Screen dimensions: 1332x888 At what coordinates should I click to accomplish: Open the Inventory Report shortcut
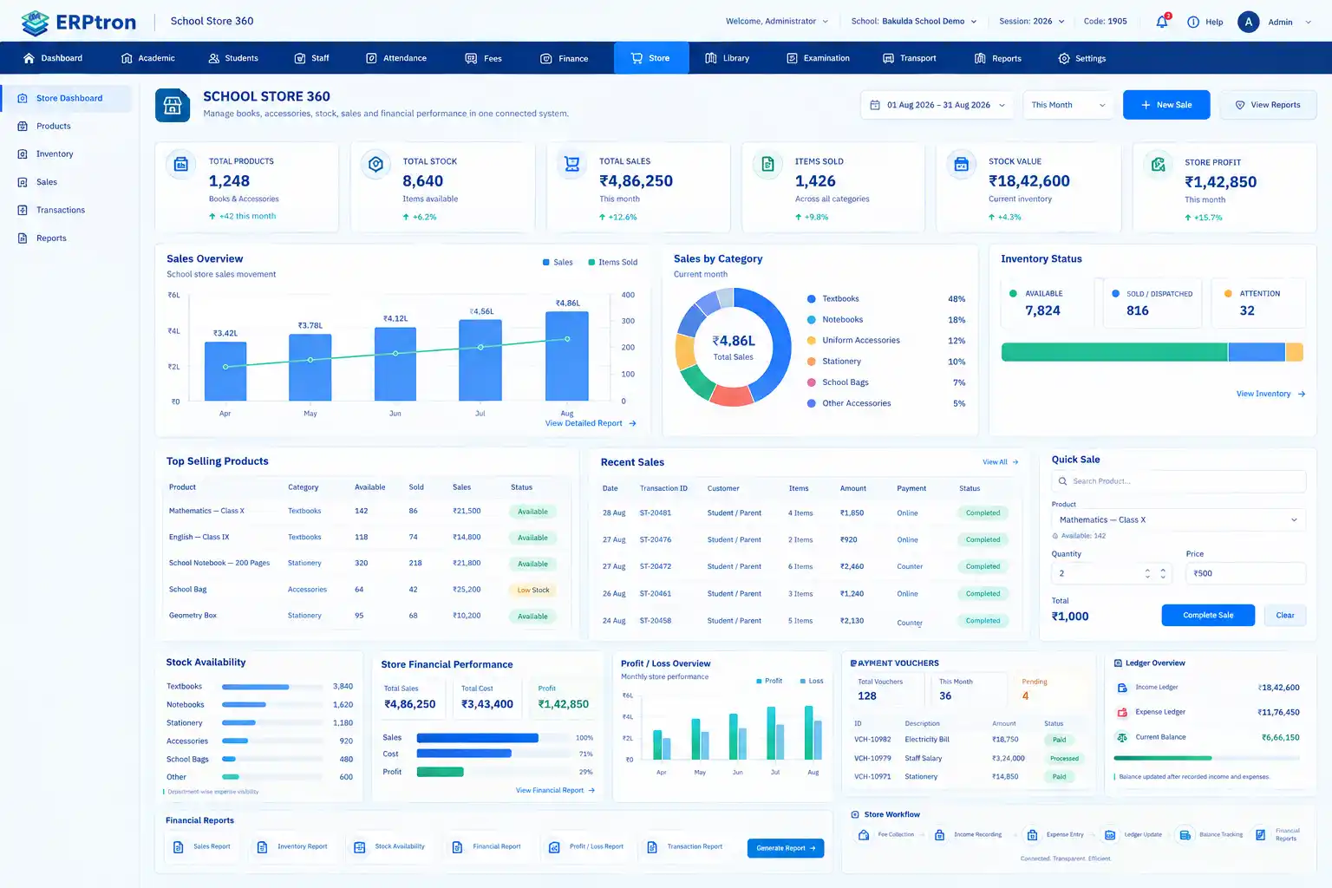tap(292, 847)
